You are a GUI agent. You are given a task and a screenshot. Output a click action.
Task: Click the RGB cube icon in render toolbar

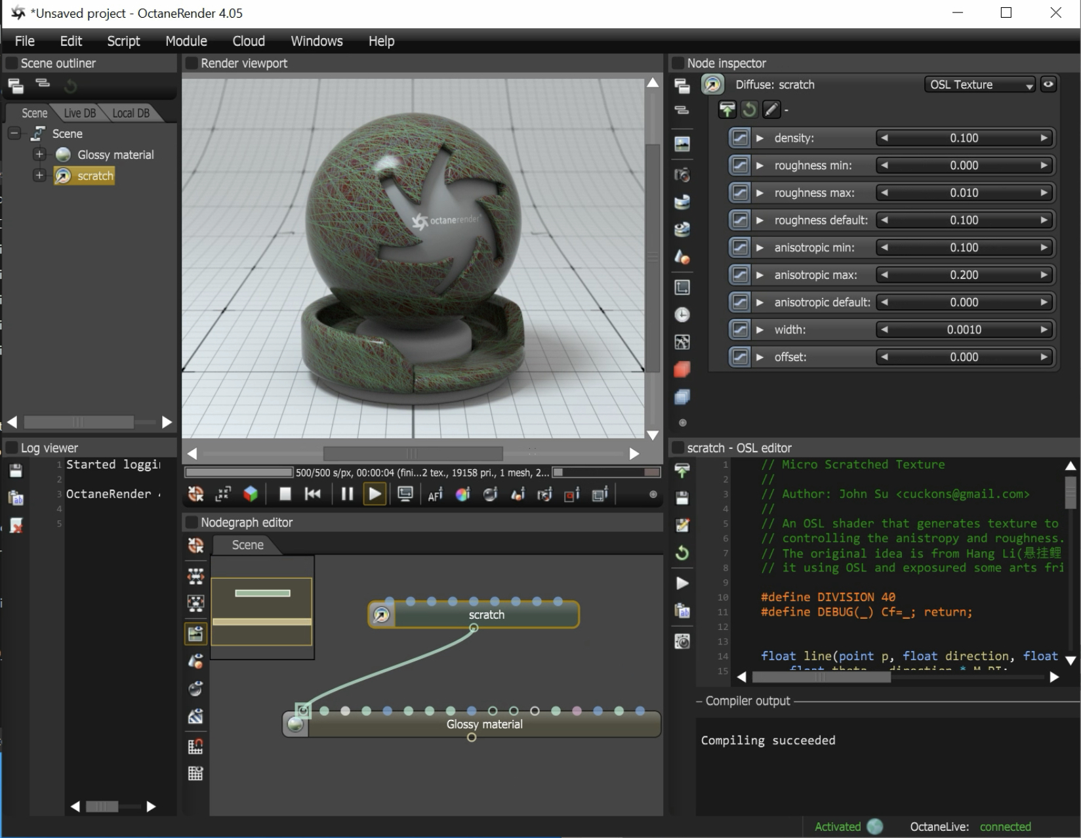click(x=251, y=494)
